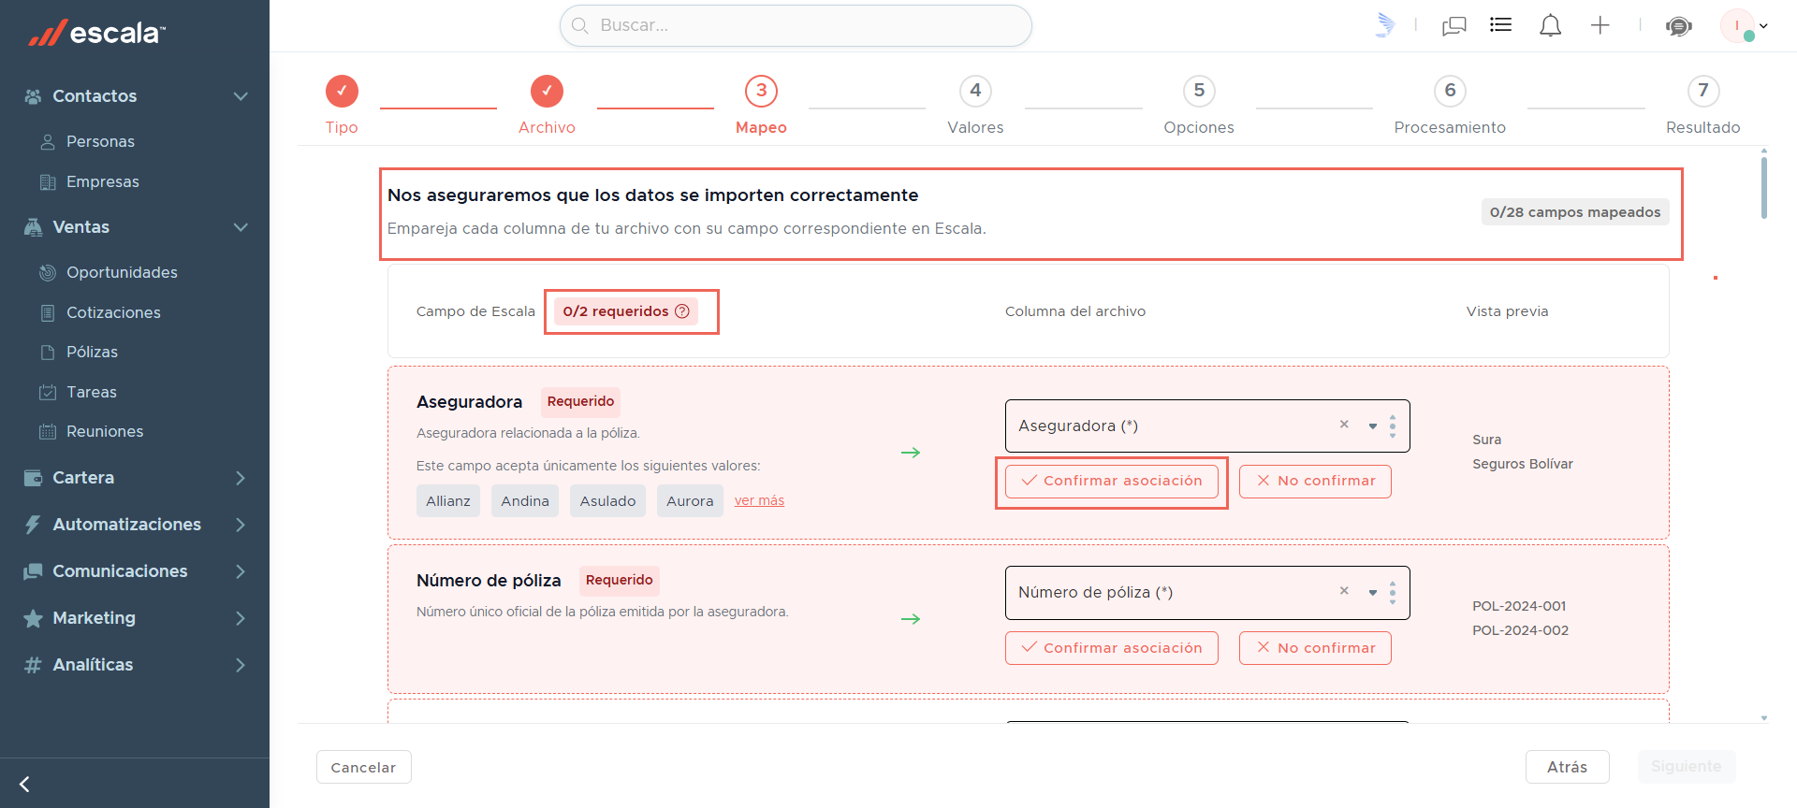Click the 'Columna del archivo' header
The width and height of the screenshot is (1797, 808).
(x=1075, y=311)
